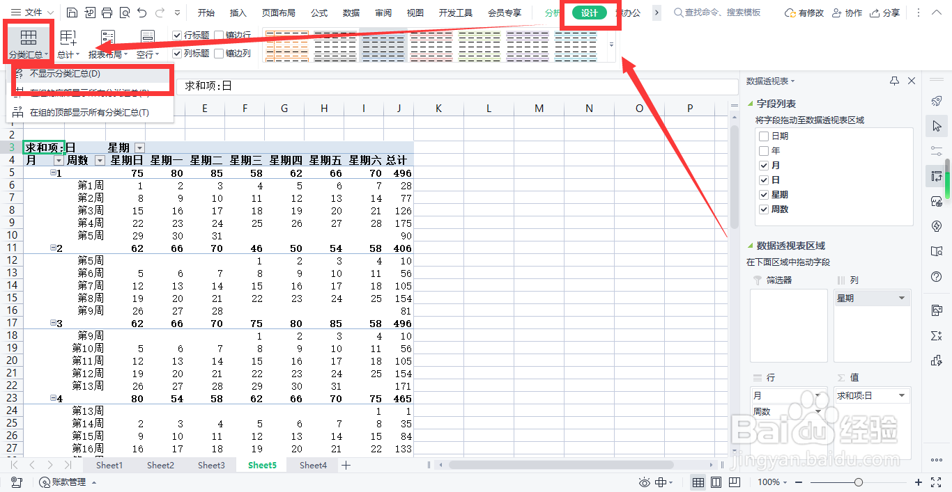952x492 pixels.
Task: Switch to Page Break Preview in status bar
Action: tap(735, 482)
